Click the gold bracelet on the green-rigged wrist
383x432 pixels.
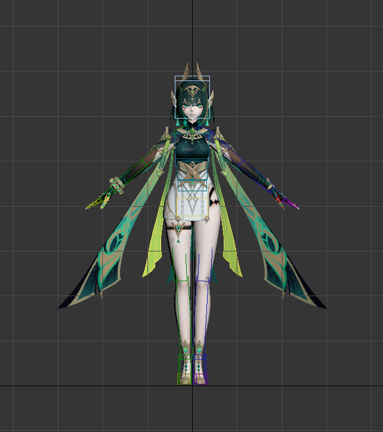(117, 185)
